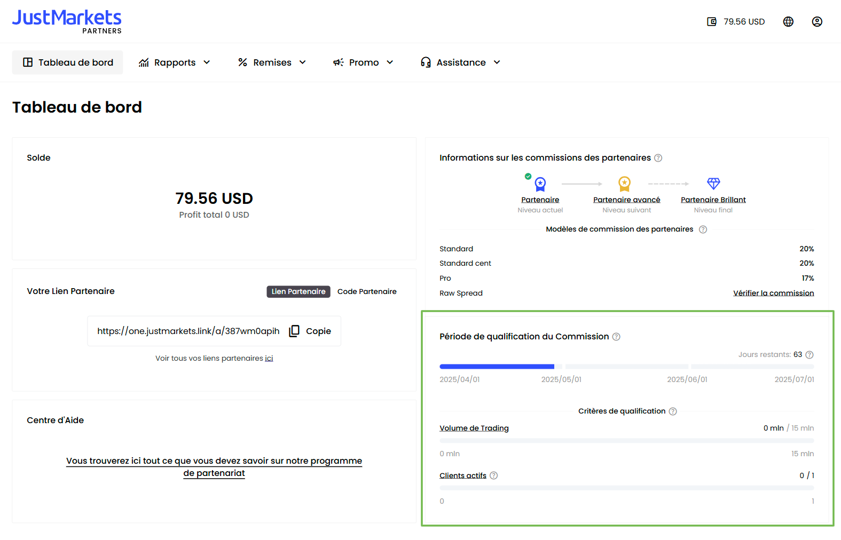Open the Partenaire avancé level link

pyautogui.click(x=626, y=200)
